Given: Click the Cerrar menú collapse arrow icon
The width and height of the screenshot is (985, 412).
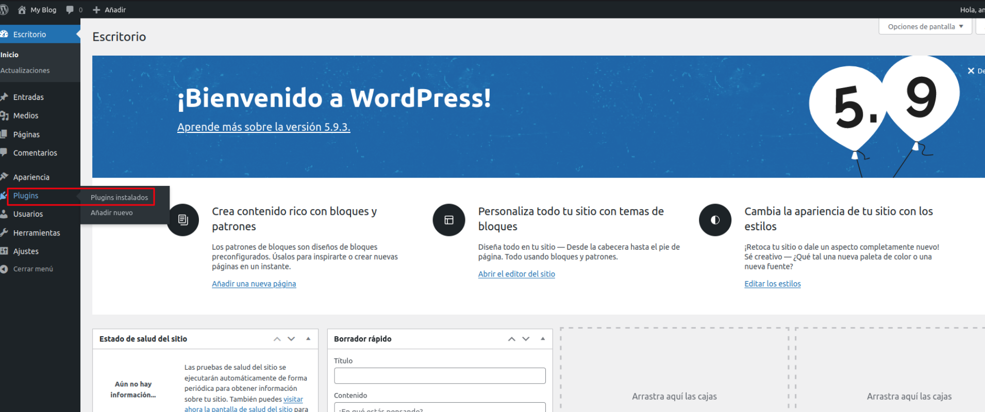Looking at the screenshot, I should [x=4, y=269].
